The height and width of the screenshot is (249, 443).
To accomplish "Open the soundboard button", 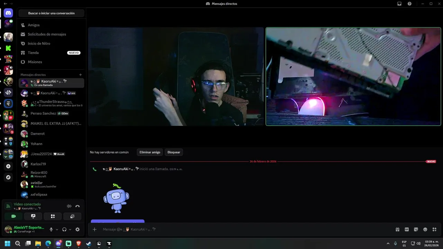I will (72, 216).
